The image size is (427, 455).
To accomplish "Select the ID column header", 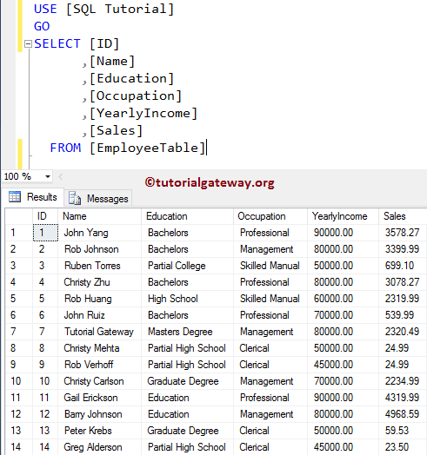I will 45,216.
